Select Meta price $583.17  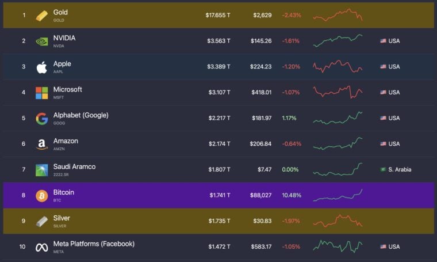tap(261, 246)
